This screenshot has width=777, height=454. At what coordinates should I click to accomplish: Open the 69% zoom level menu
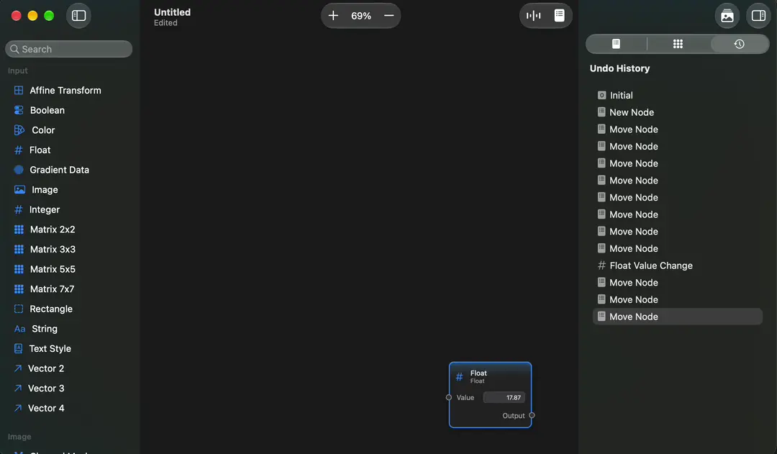coord(360,16)
